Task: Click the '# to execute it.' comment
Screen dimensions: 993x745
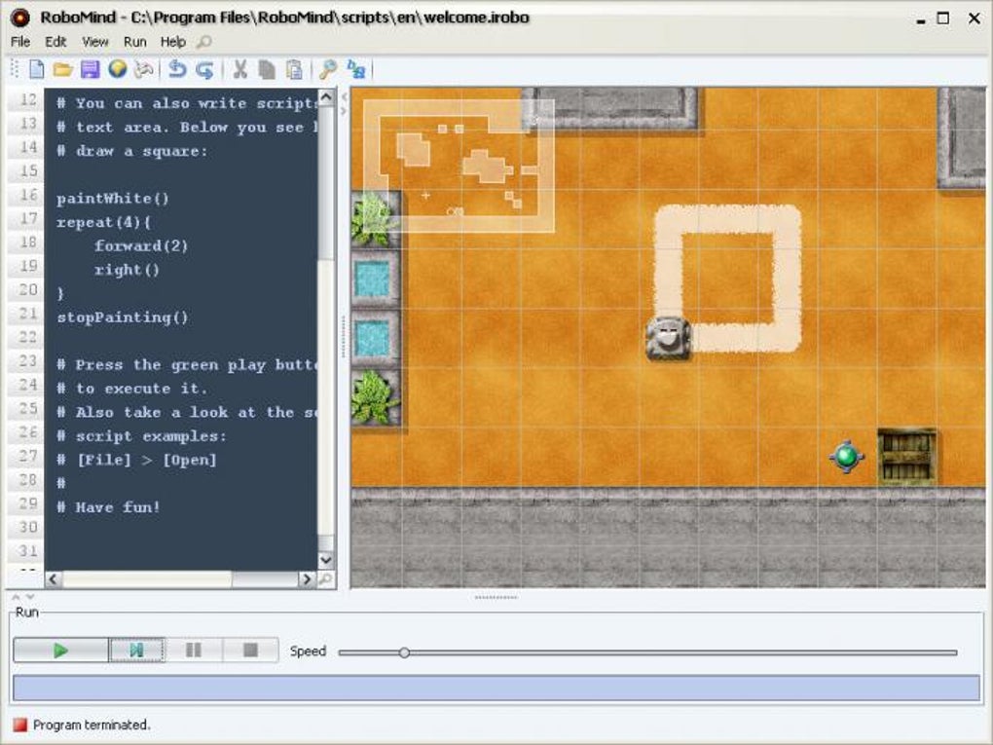Action: tap(131, 389)
